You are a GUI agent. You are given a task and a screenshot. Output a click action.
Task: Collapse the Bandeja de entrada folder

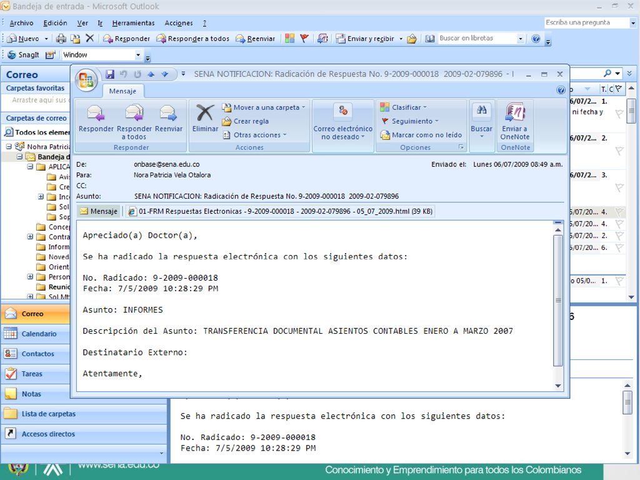tap(19, 156)
